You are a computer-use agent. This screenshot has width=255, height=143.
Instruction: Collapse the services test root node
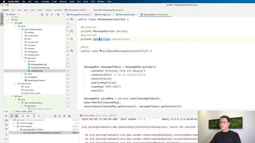11,120
